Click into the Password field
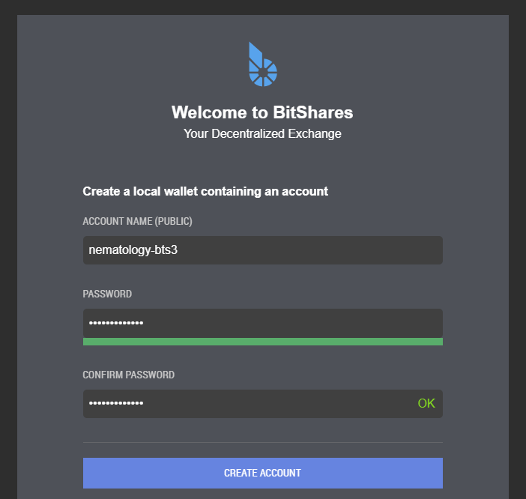 coord(262,323)
